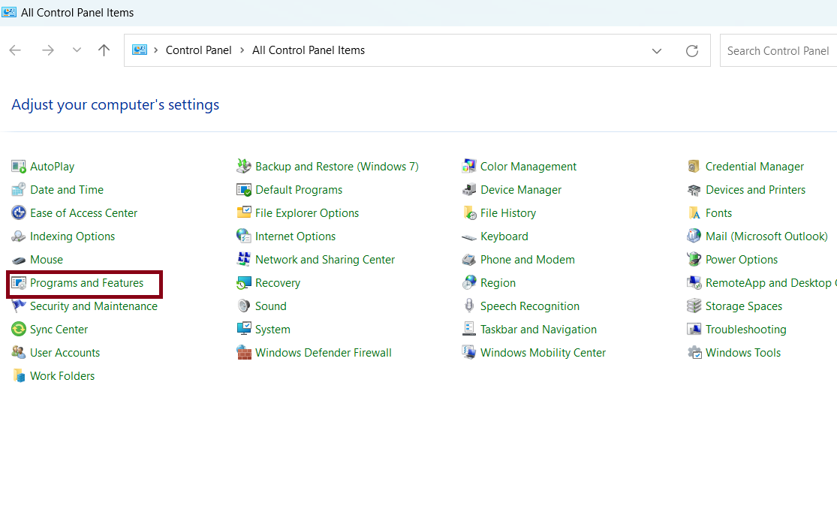Open the Troubleshooting link
Viewport: 837px width, 512px height.
[745, 330]
